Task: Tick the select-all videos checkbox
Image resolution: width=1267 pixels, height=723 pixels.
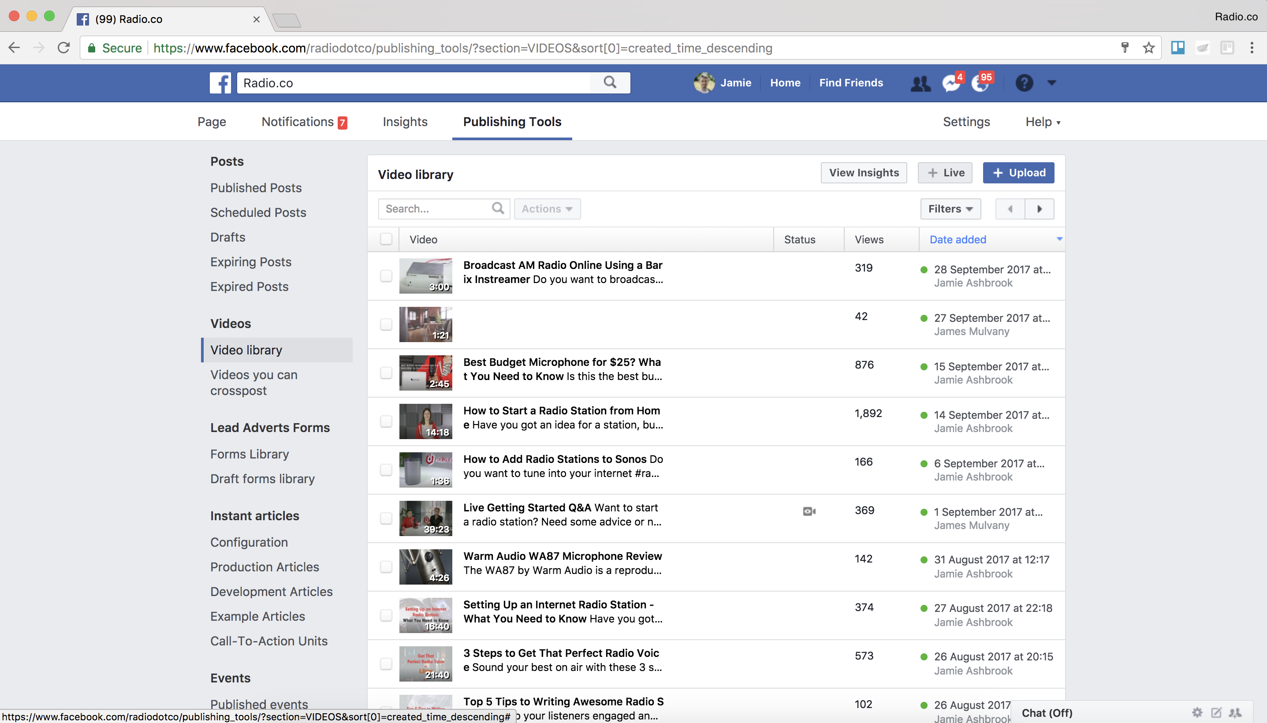Action: (386, 239)
